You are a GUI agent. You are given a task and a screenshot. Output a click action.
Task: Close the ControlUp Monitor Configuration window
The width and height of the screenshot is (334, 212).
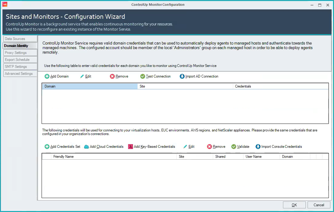pos(328,5)
